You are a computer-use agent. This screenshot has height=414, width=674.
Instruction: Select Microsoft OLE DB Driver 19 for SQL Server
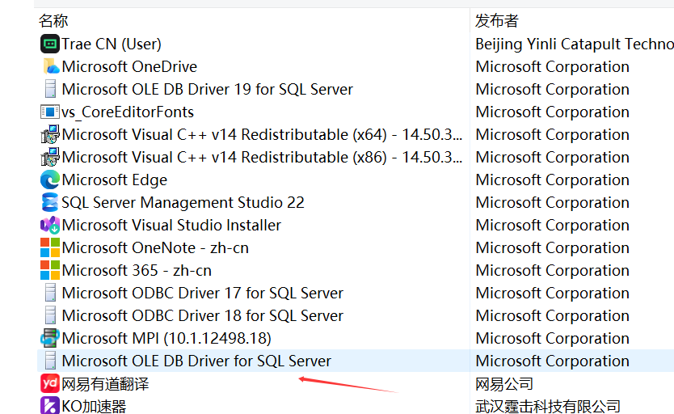(x=207, y=90)
